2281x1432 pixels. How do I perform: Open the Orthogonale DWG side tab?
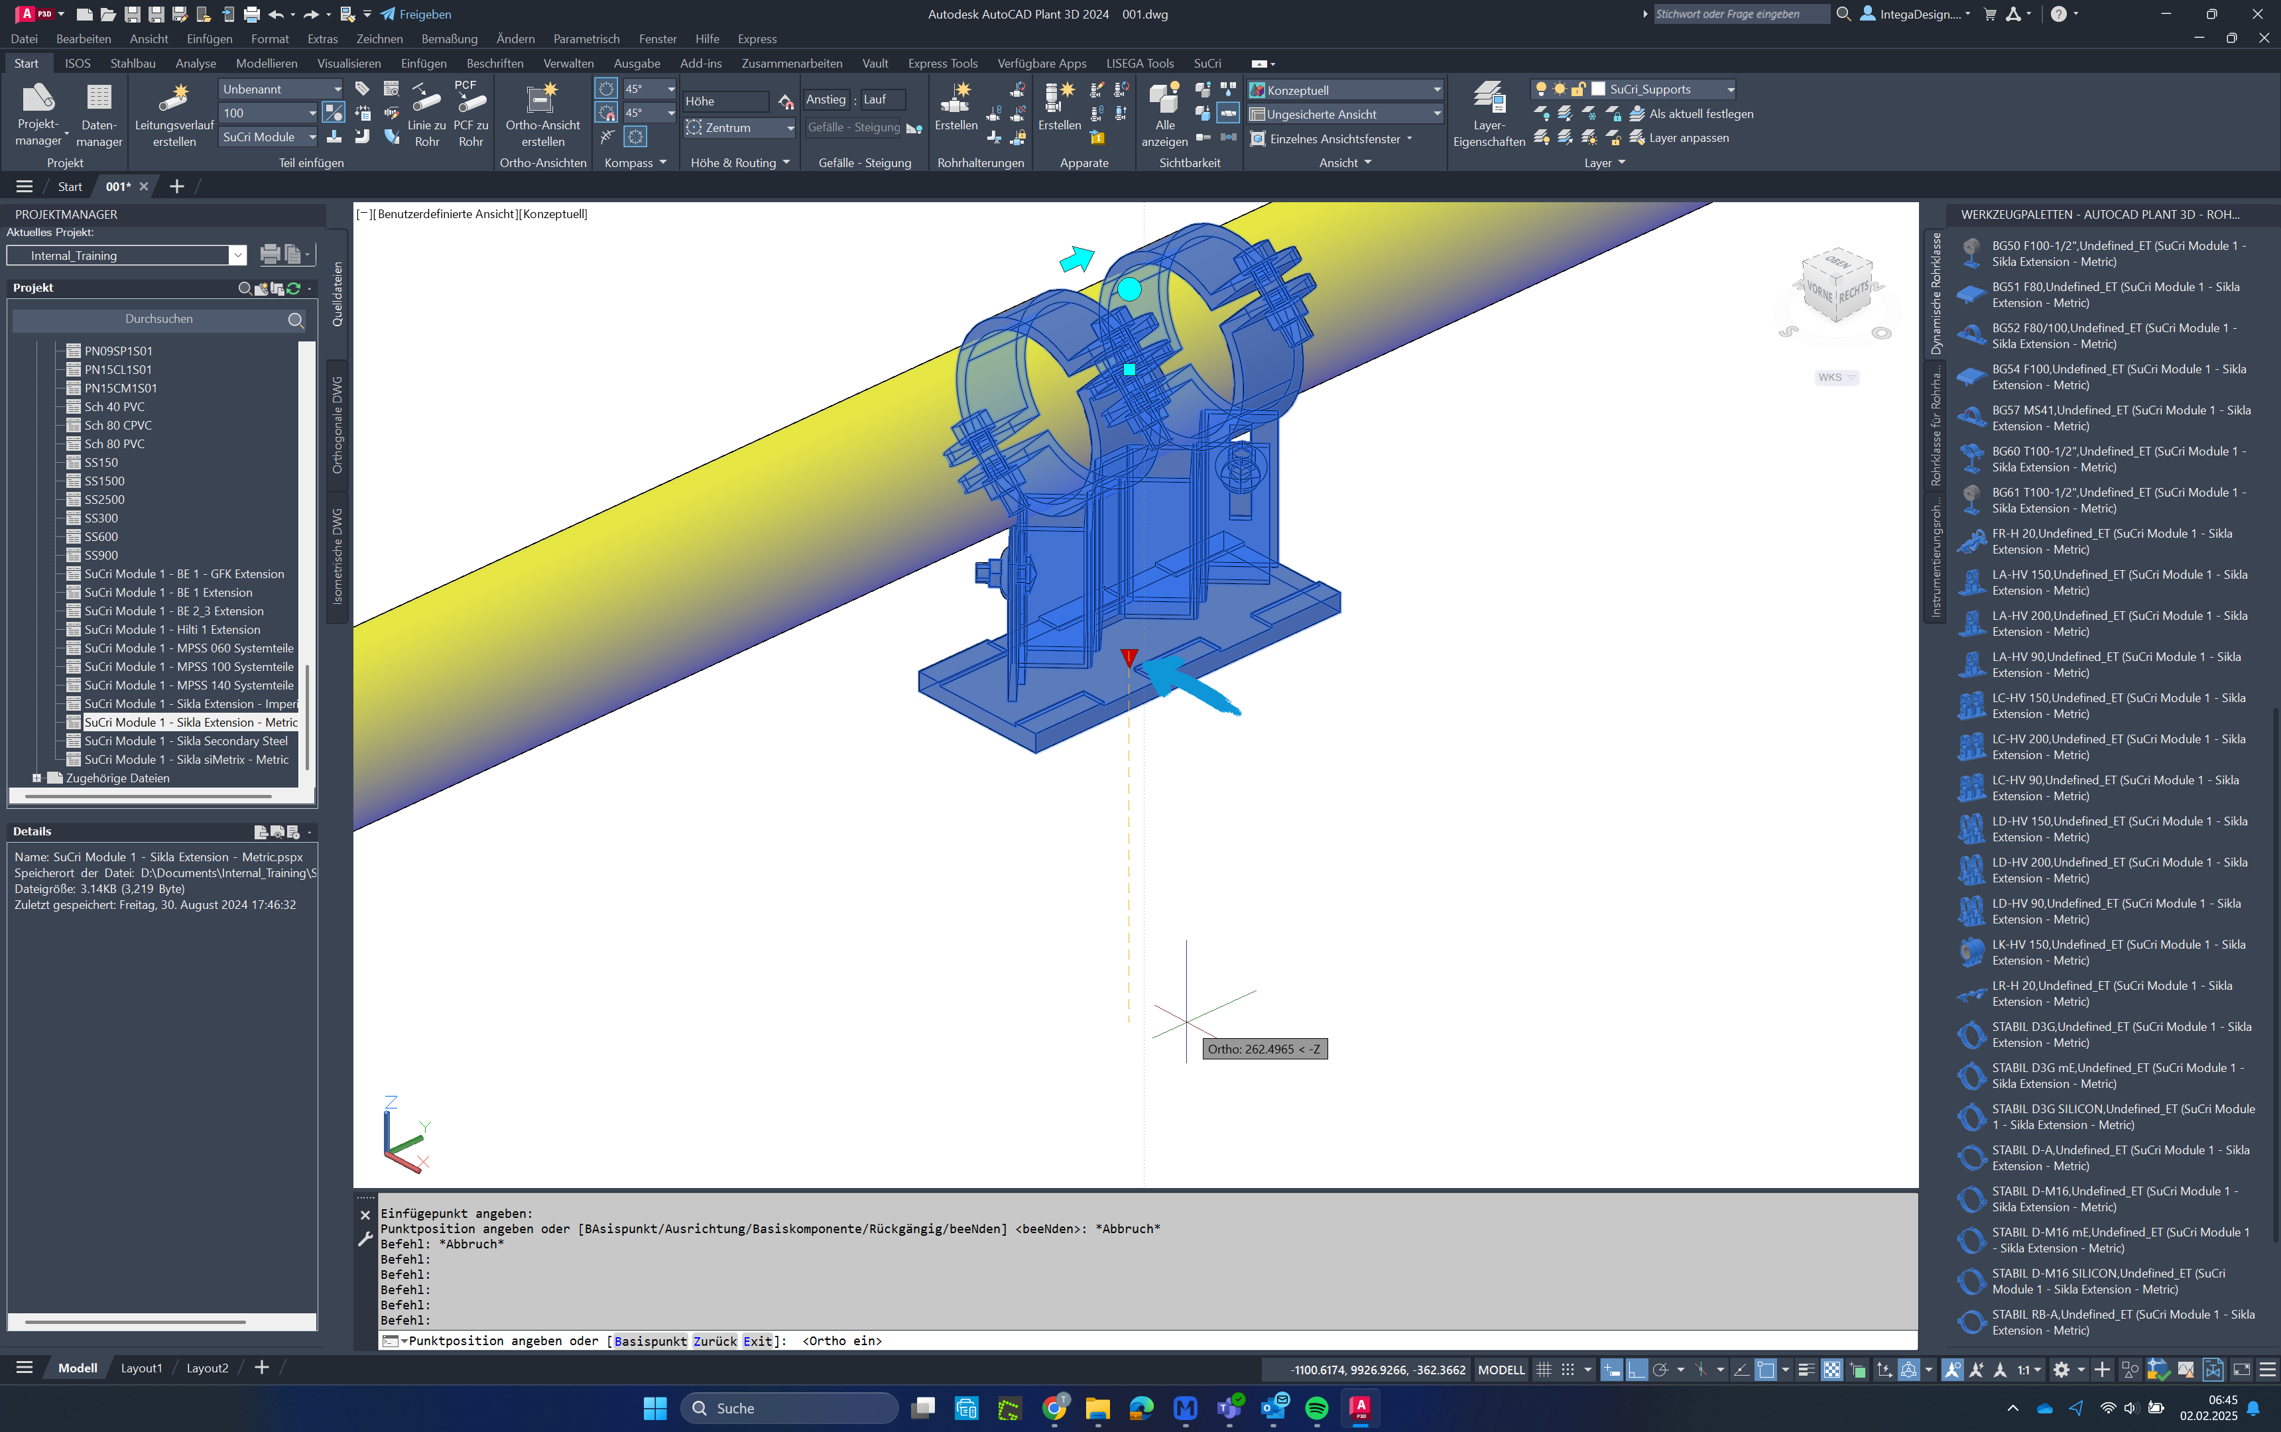tap(338, 424)
